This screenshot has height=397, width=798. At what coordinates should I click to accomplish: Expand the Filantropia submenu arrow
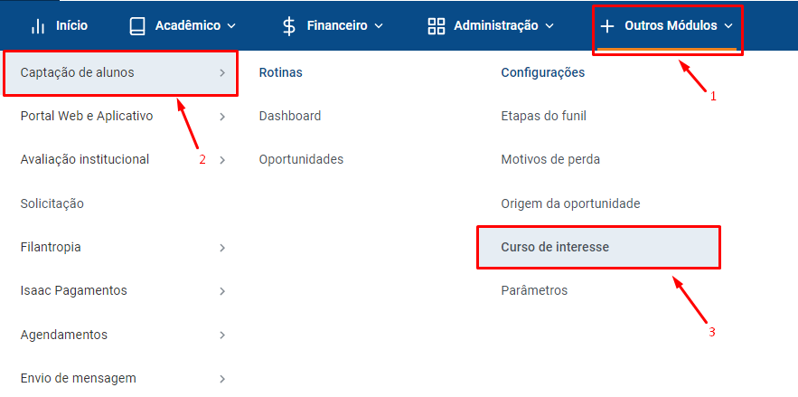(x=222, y=248)
